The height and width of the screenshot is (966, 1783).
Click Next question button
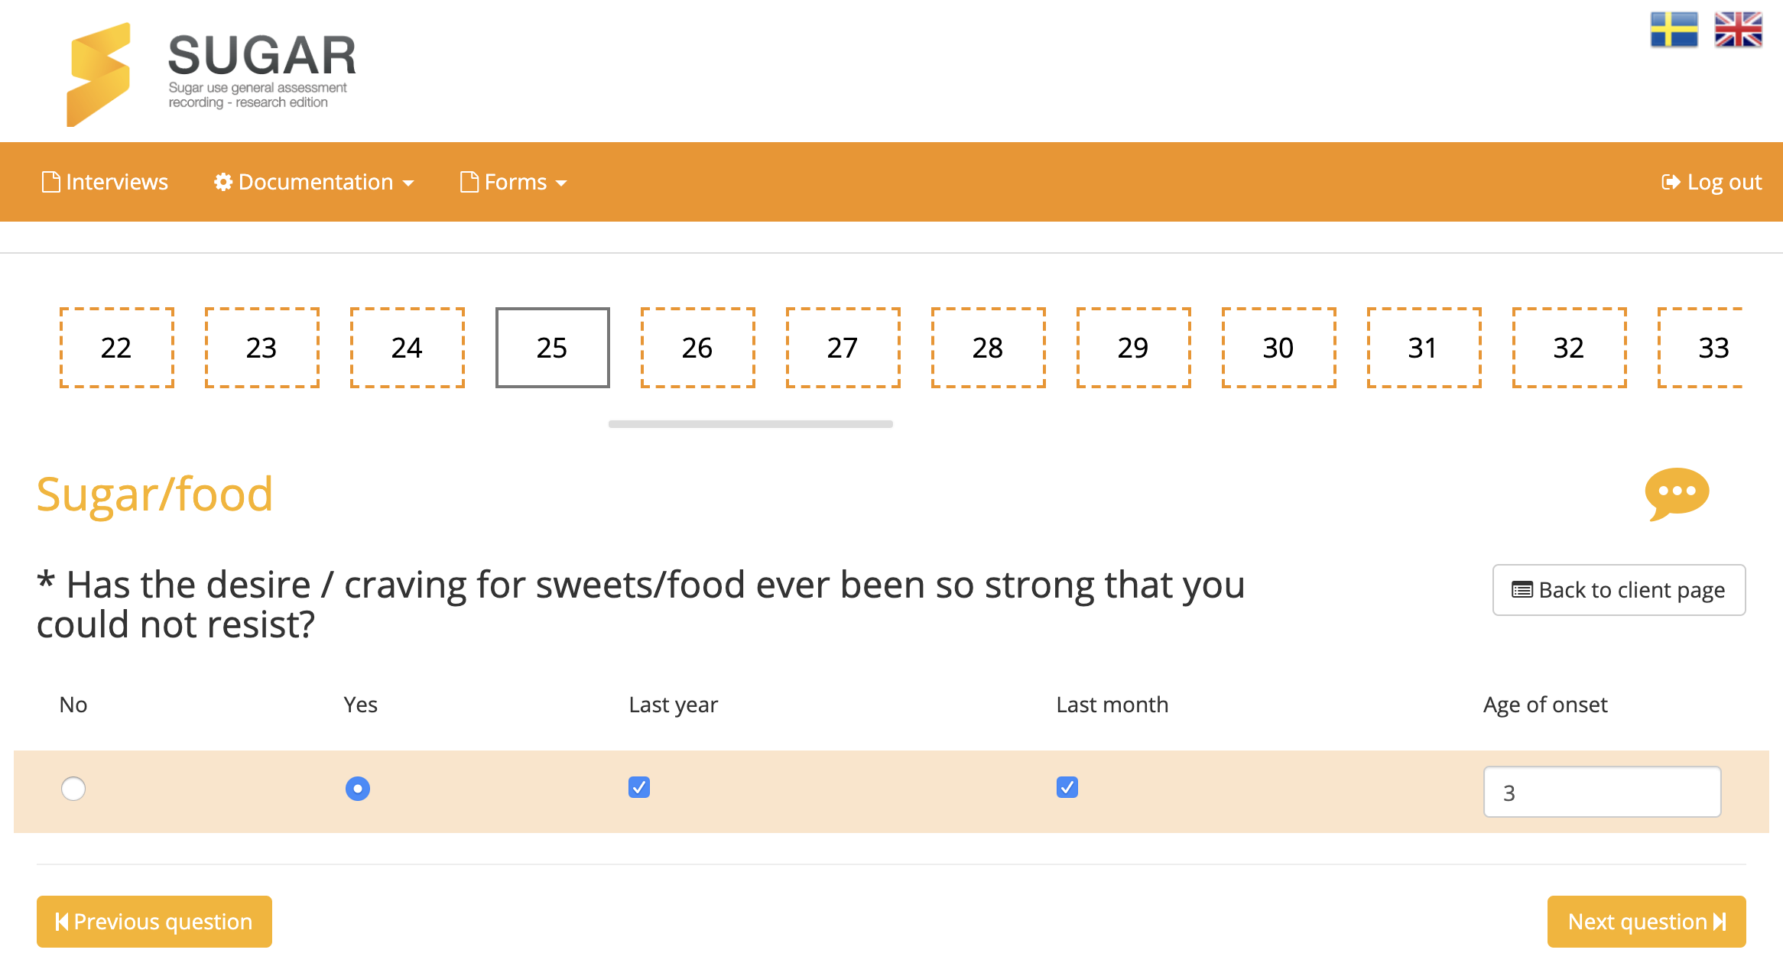tap(1646, 922)
